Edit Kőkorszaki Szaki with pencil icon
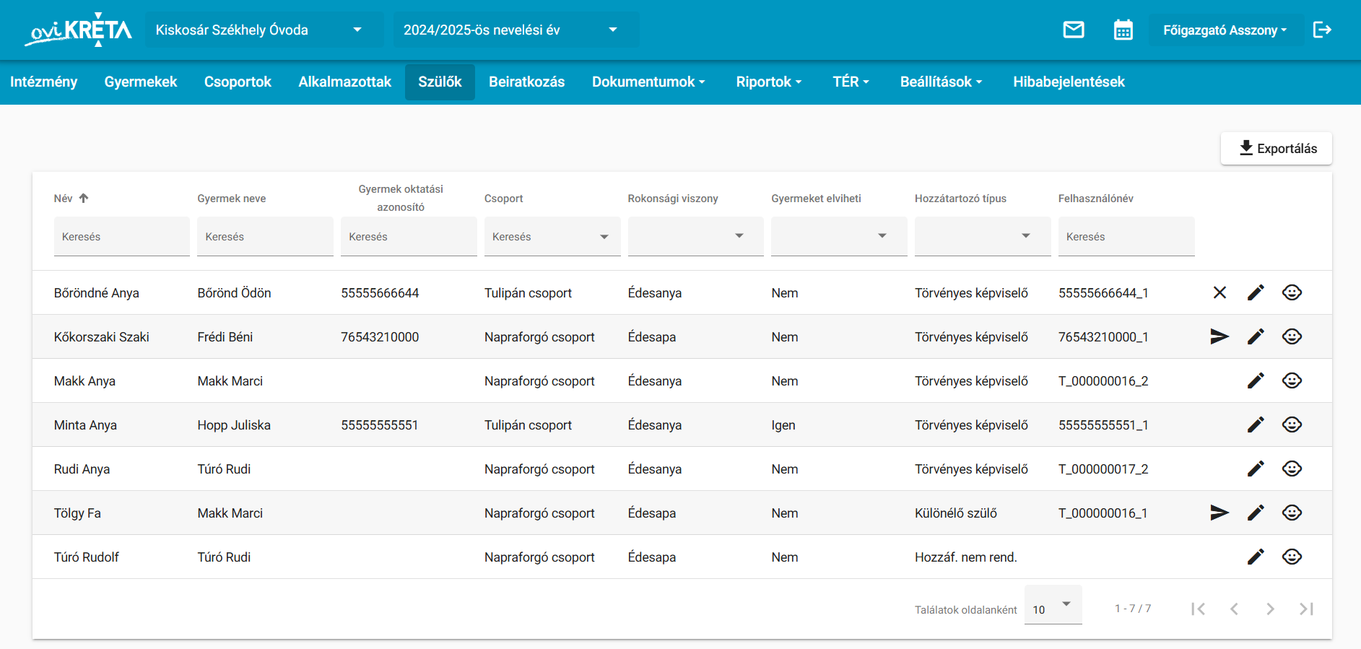Screen dimensions: 1361x649 tap(1256, 336)
